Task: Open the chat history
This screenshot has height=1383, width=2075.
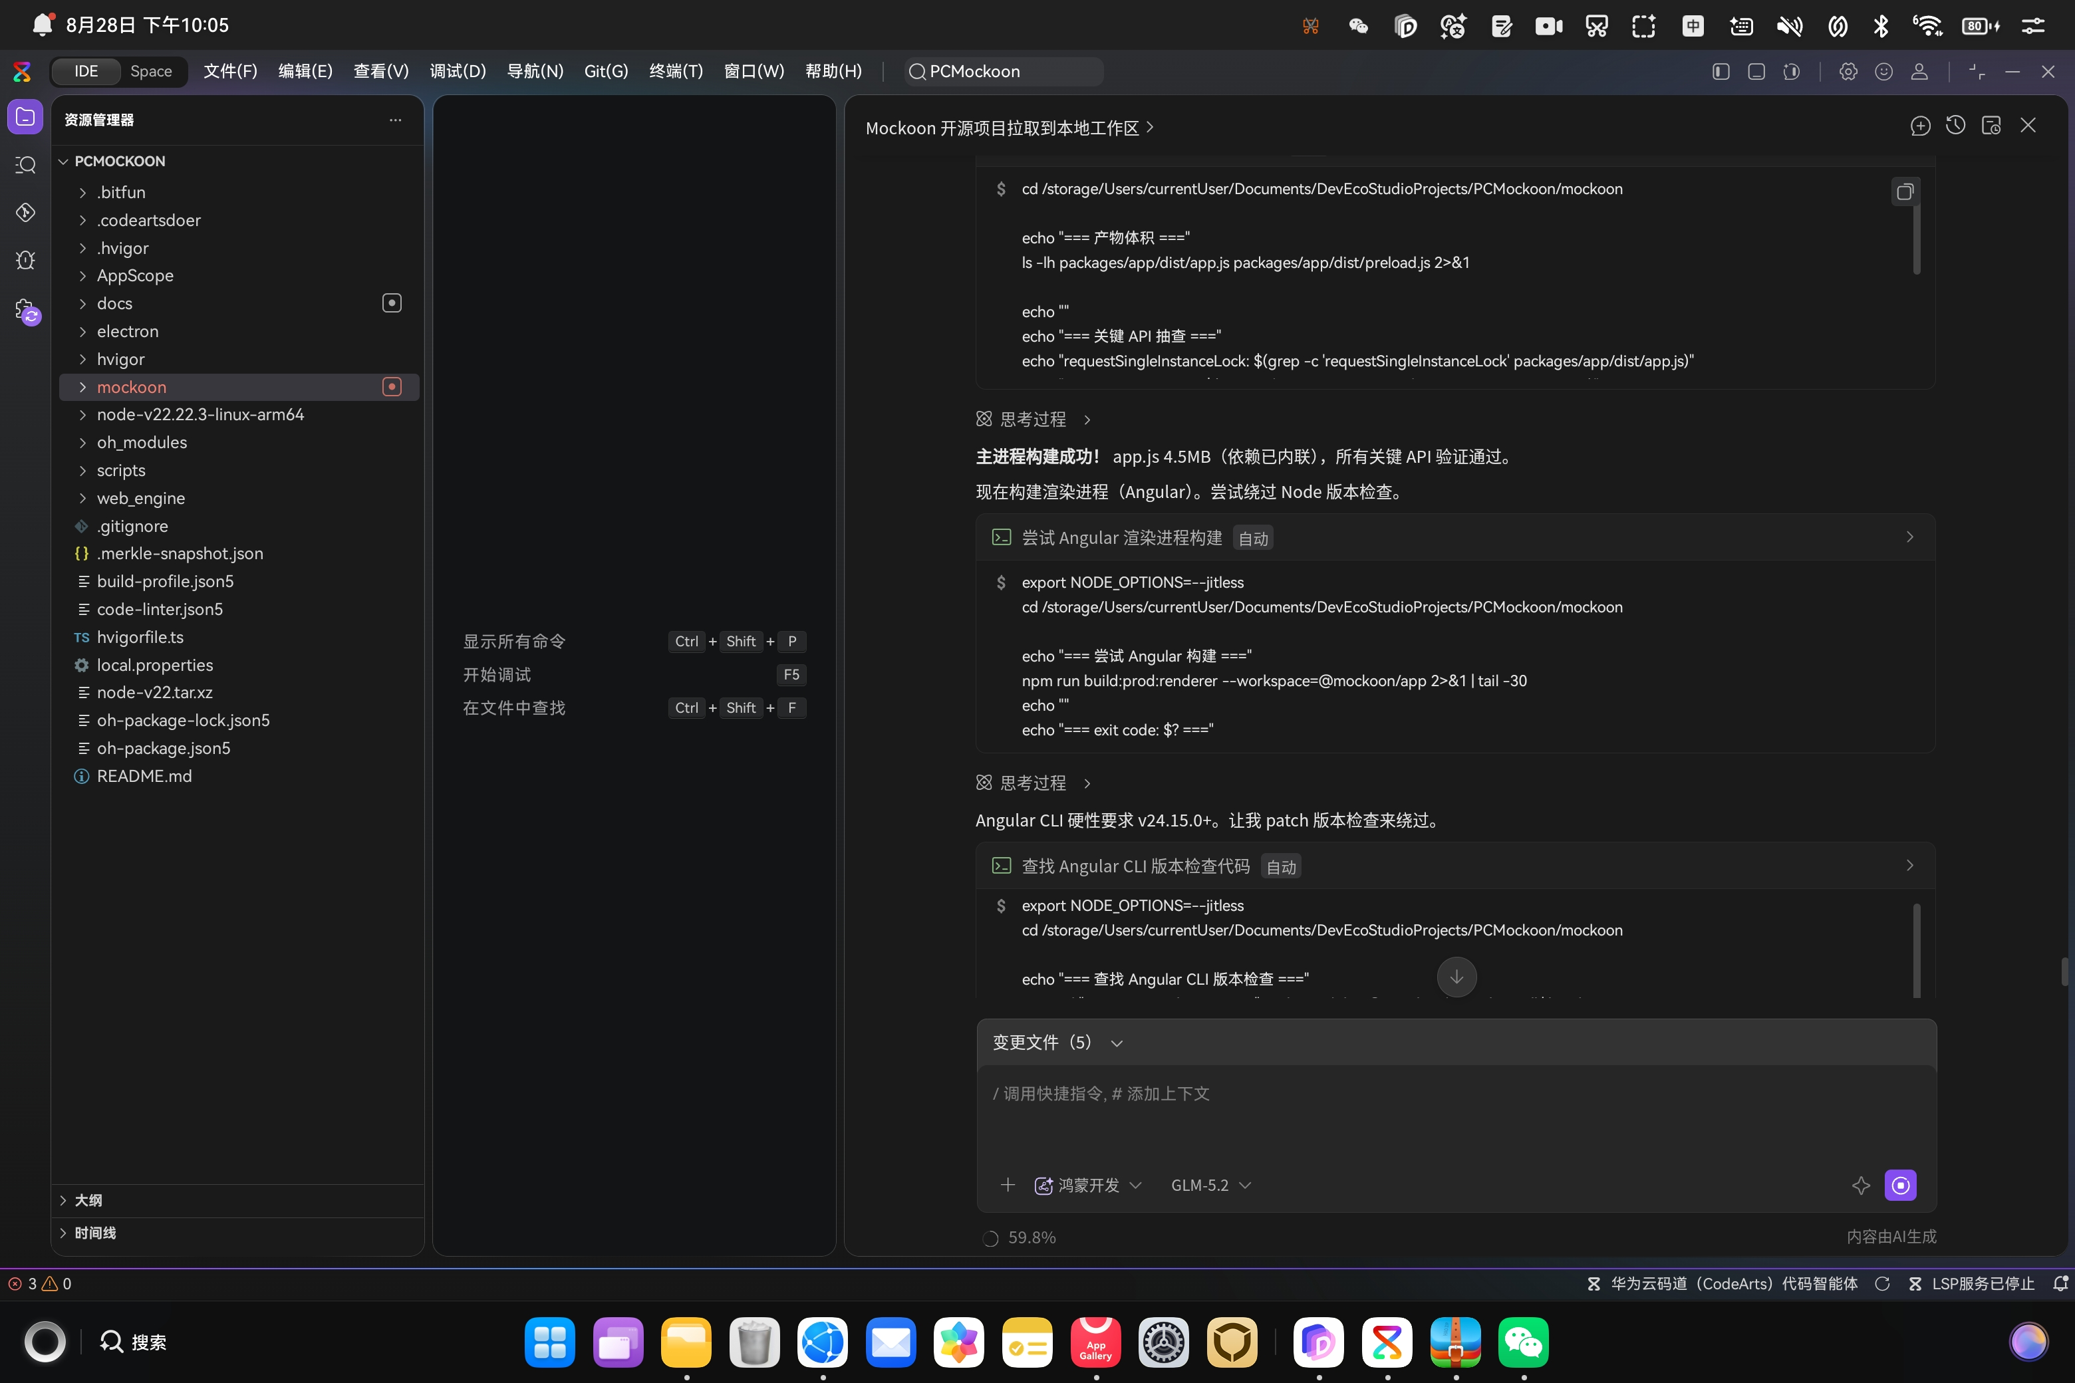Action: click(x=1955, y=126)
